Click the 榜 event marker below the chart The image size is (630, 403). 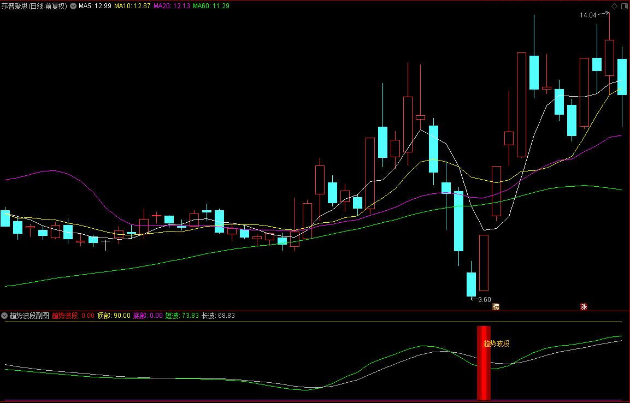click(x=496, y=307)
